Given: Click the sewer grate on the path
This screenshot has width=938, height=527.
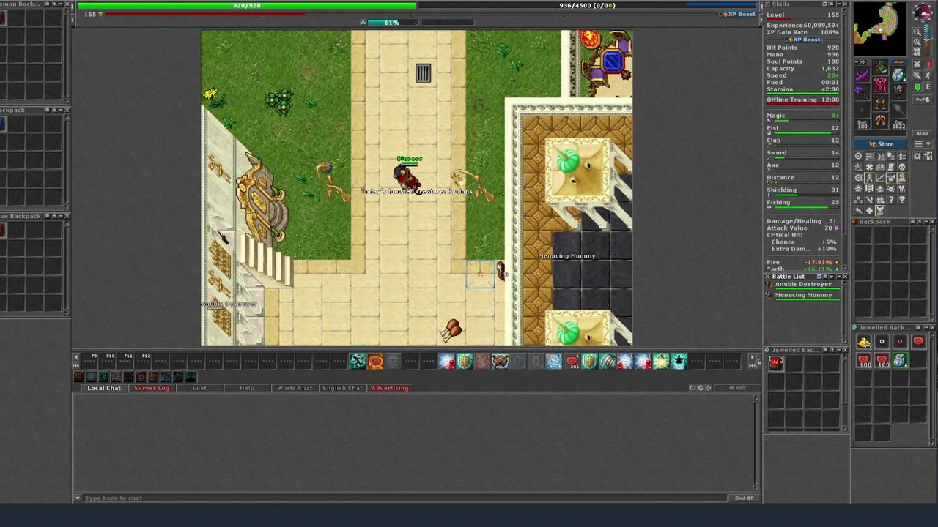Looking at the screenshot, I should pyautogui.click(x=423, y=73).
